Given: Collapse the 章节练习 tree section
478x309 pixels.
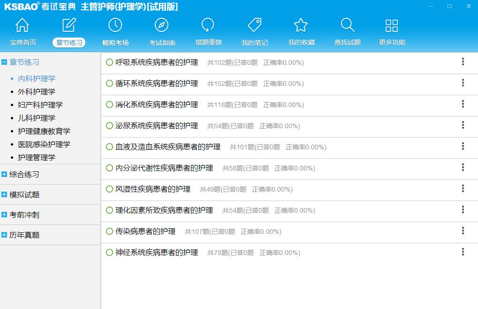Looking at the screenshot, I should [x=4, y=62].
